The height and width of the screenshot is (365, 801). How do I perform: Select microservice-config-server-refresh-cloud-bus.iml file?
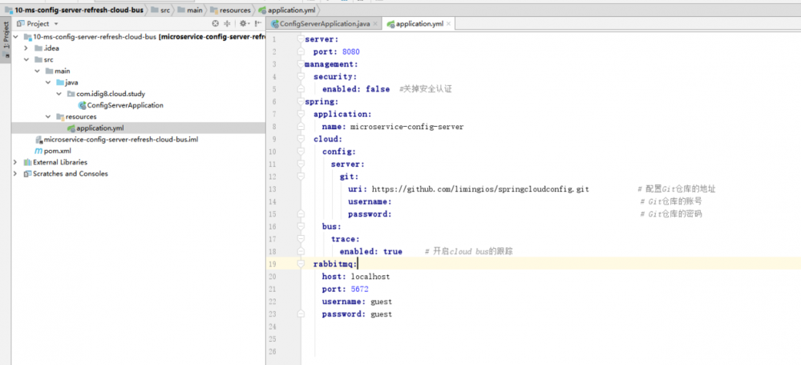pyautogui.click(x=120, y=139)
